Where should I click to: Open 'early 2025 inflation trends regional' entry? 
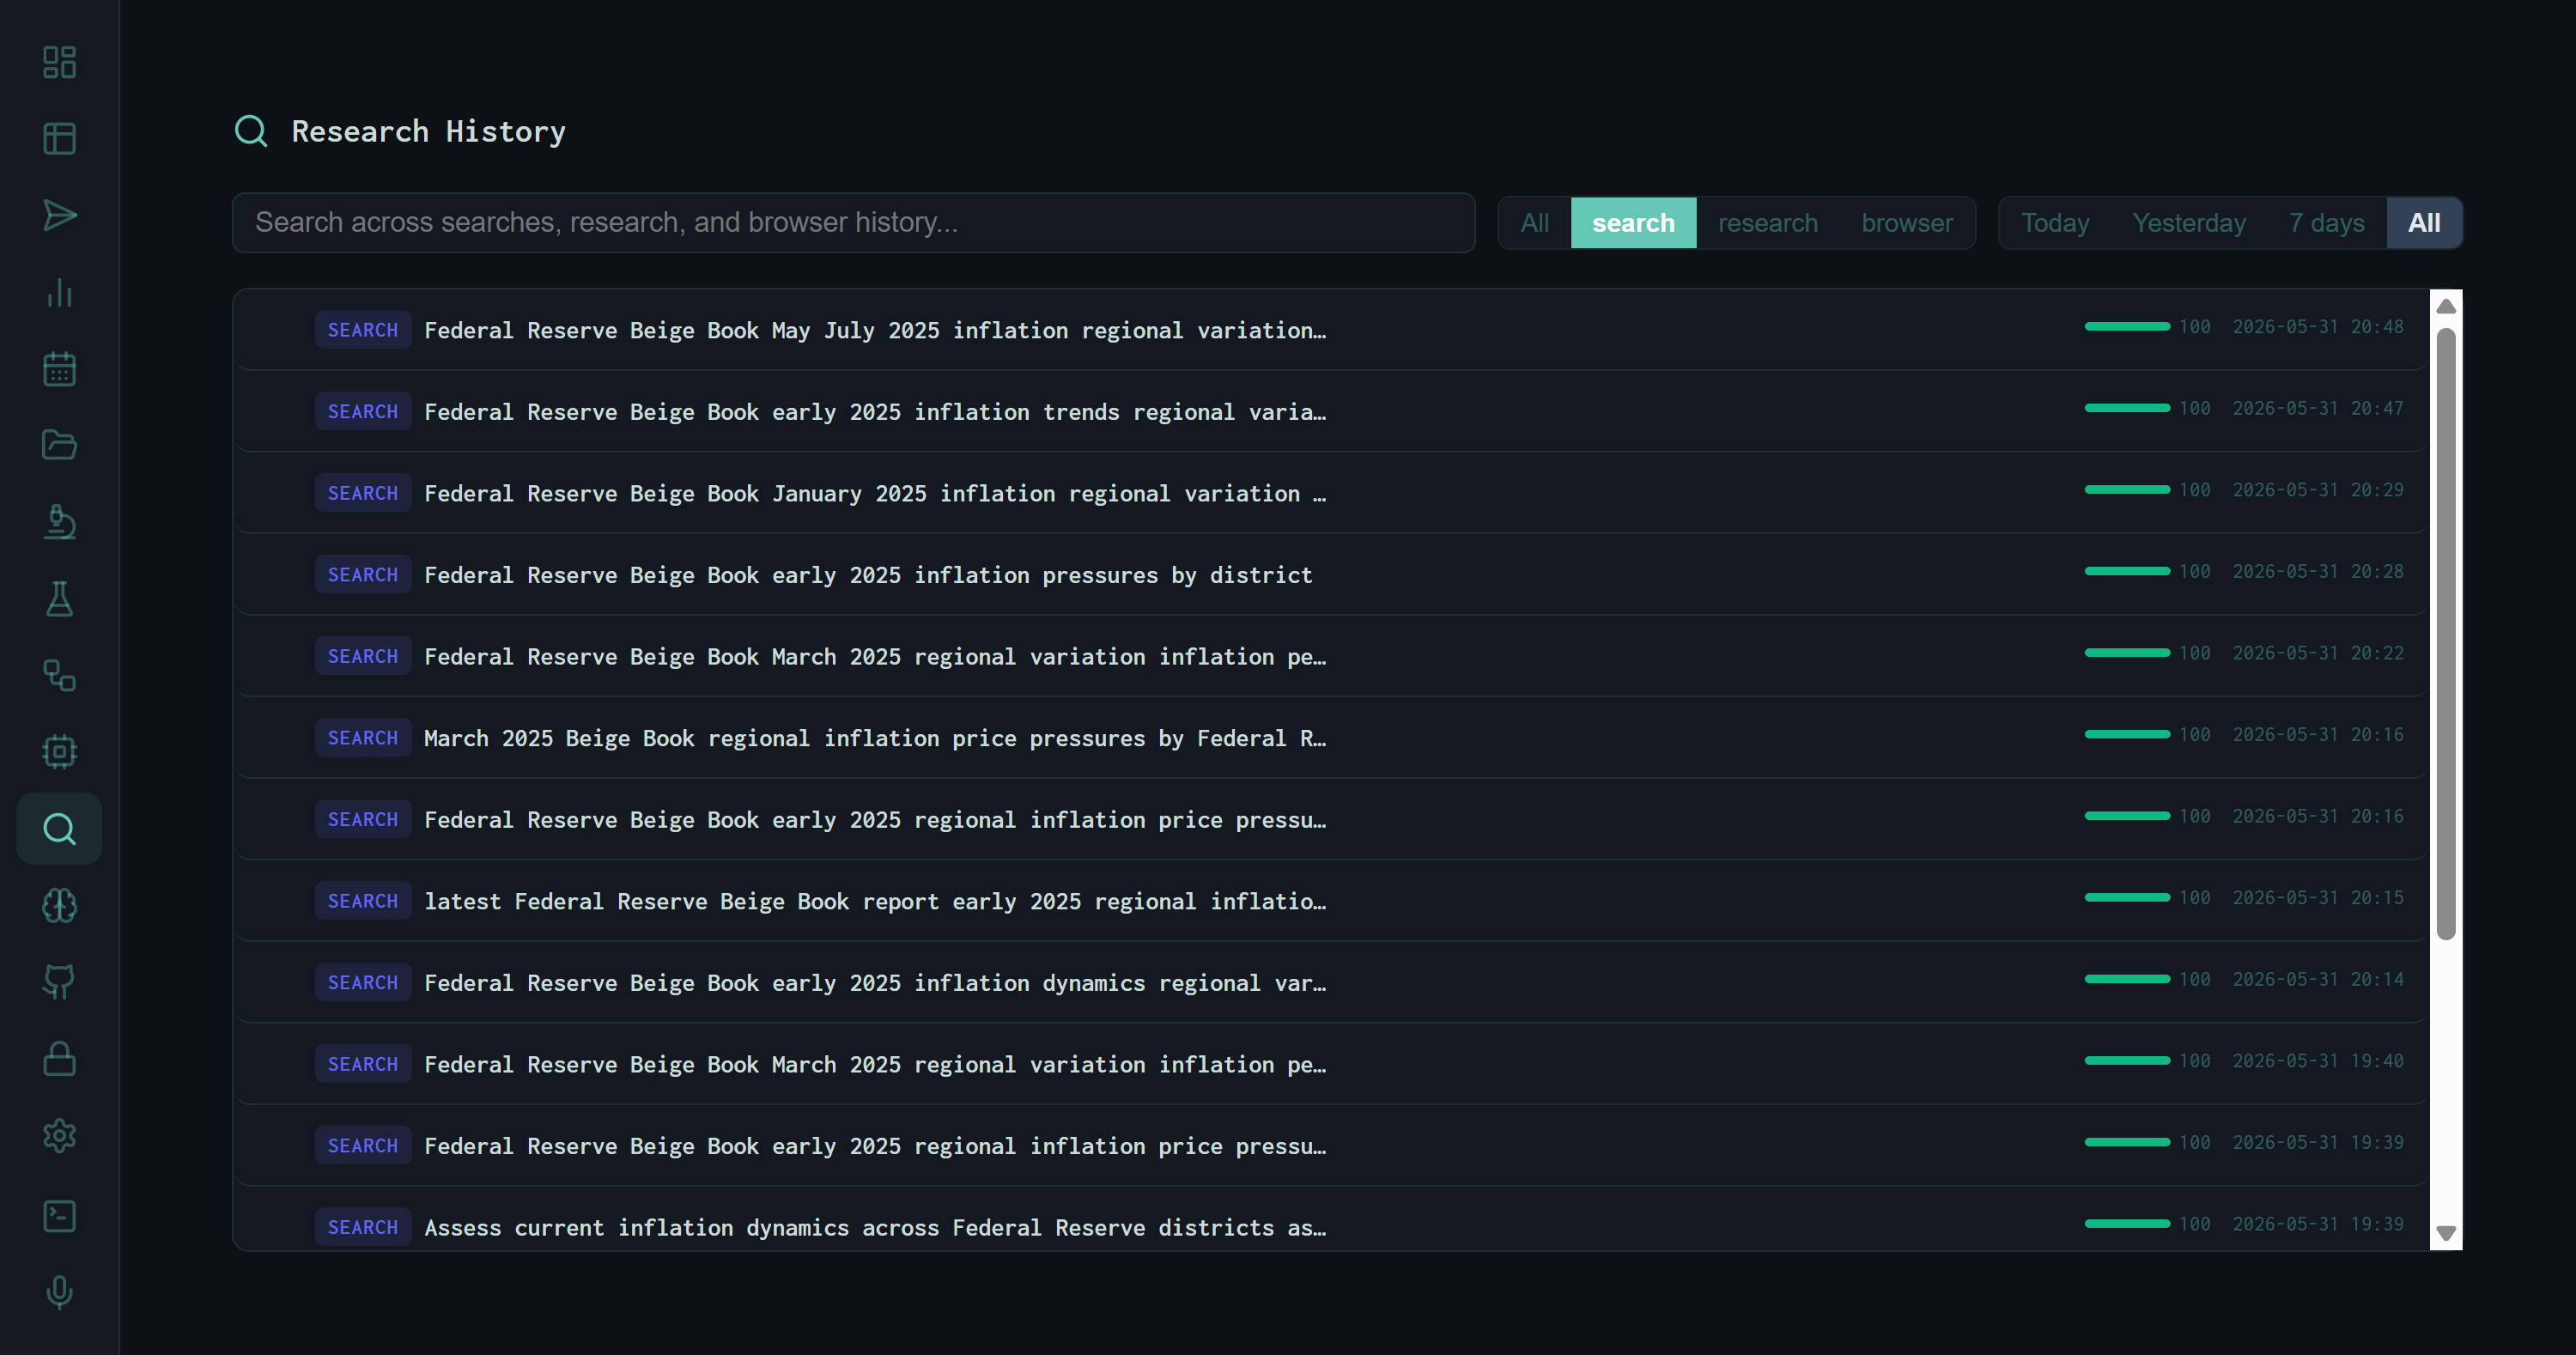click(1331, 411)
